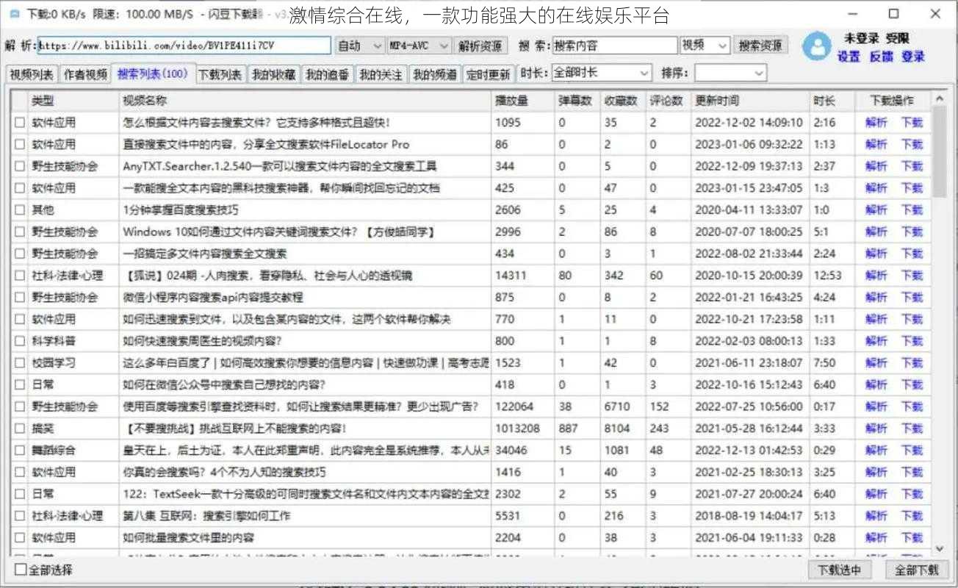Click the 收藏数 column header
The width and height of the screenshot is (958, 588).
point(622,101)
